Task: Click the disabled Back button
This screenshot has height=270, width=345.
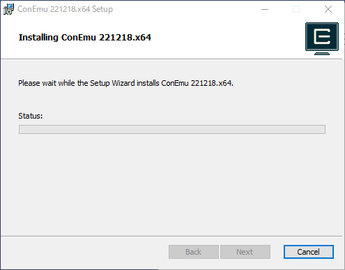Action: 194,252
